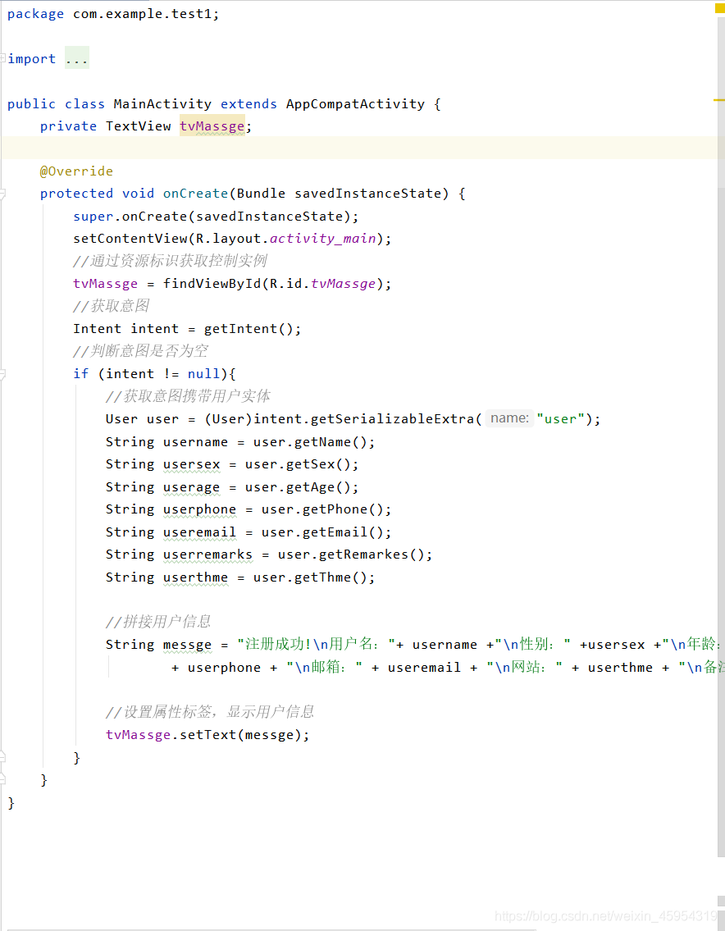The width and height of the screenshot is (725, 931).
Task: Click the package com.example.test1 line
Action: 113,14
